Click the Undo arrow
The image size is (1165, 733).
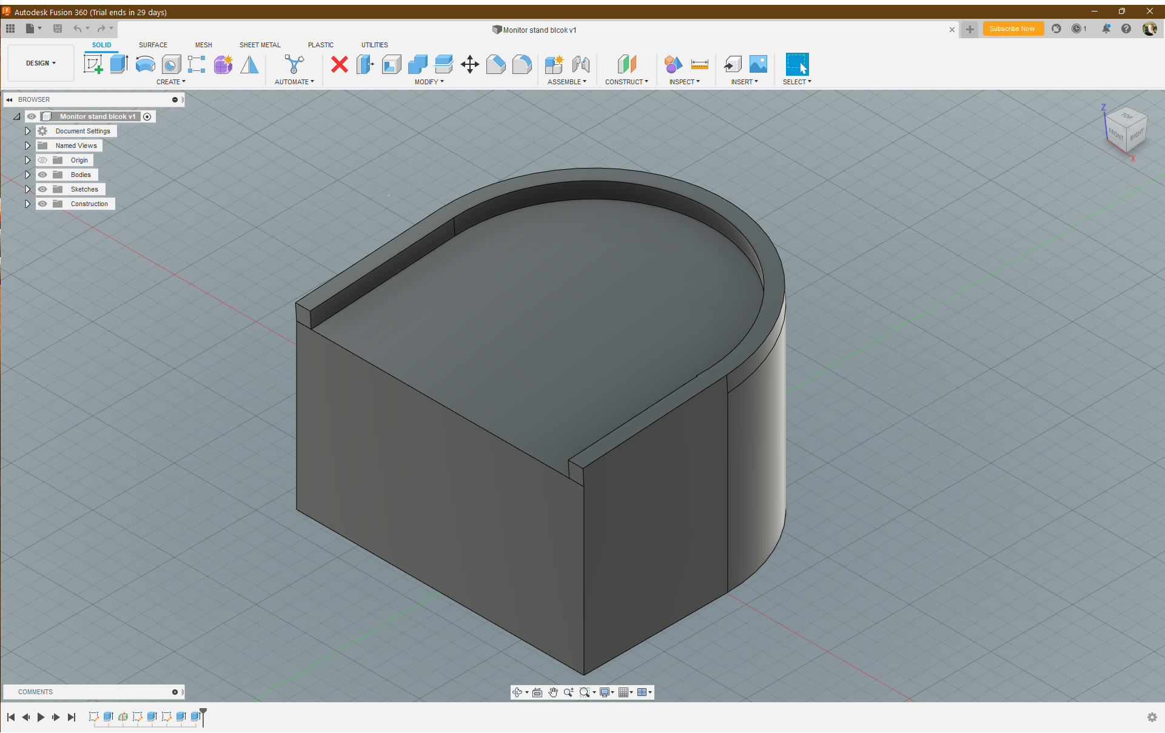77,28
